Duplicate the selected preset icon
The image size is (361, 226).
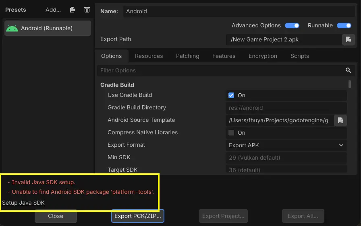[73, 10]
